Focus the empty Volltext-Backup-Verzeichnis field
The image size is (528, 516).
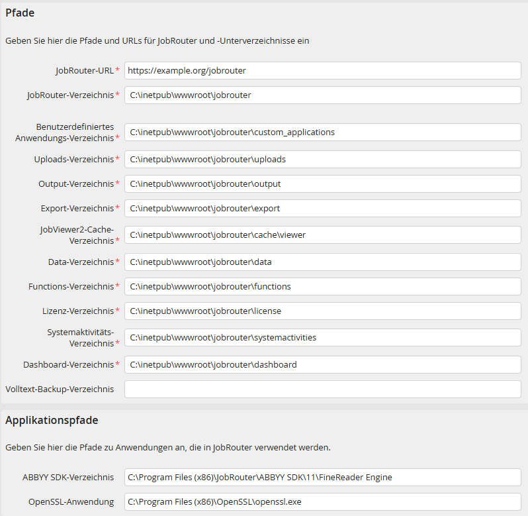click(322, 389)
